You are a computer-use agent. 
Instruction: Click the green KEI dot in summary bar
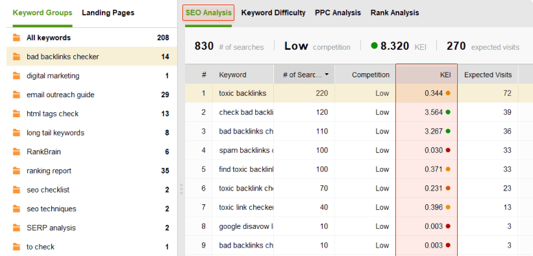pyautogui.click(x=374, y=46)
